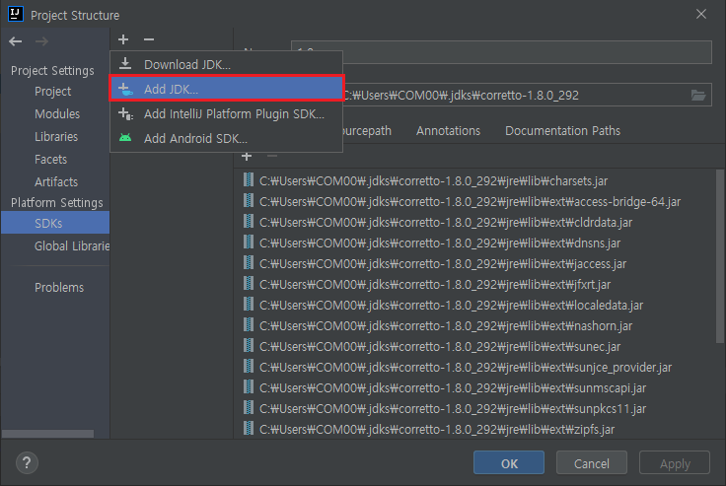Select the jfxrt.jar classpath row
The height and width of the screenshot is (486, 726).
[x=473, y=284]
